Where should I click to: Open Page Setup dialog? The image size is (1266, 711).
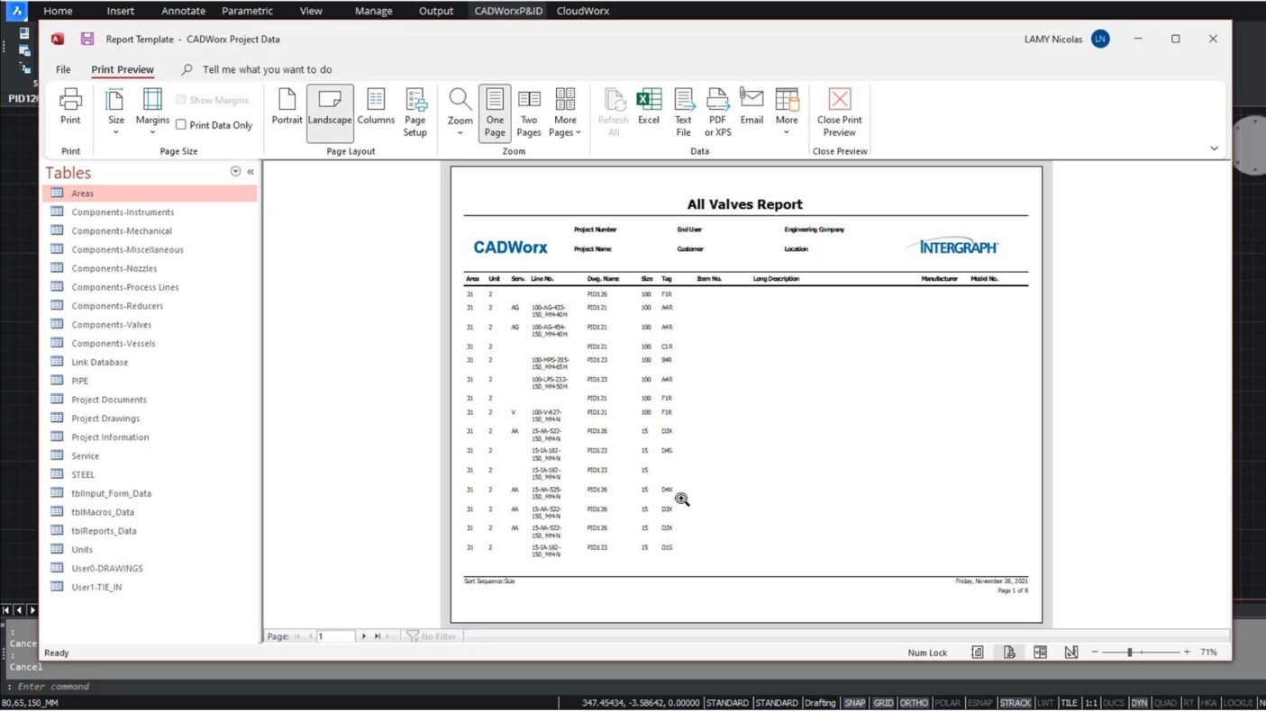coord(414,112)
